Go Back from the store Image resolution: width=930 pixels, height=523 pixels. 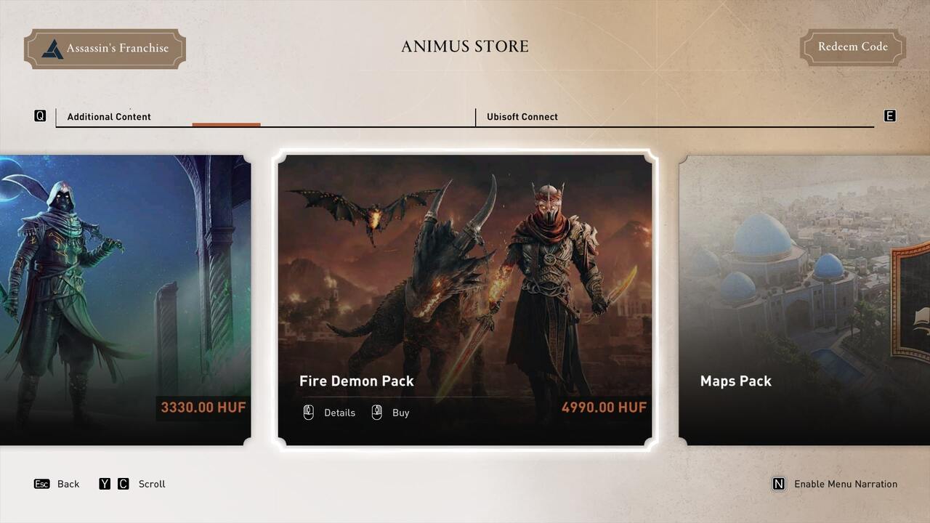coord(68,484)
